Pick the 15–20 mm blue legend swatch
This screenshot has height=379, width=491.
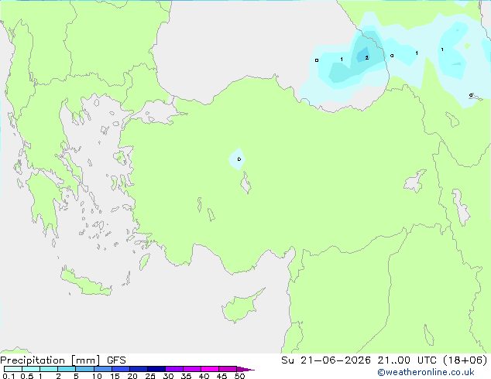click(120, 369)
